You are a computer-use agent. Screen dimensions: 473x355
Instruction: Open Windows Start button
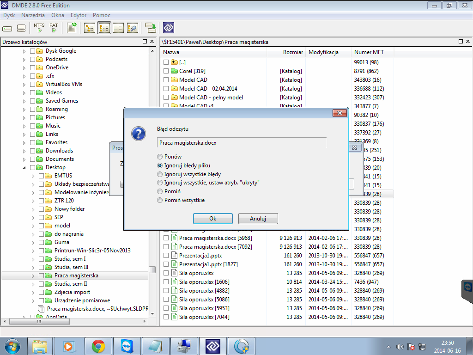pyautogui.click(x=12, y=346)
